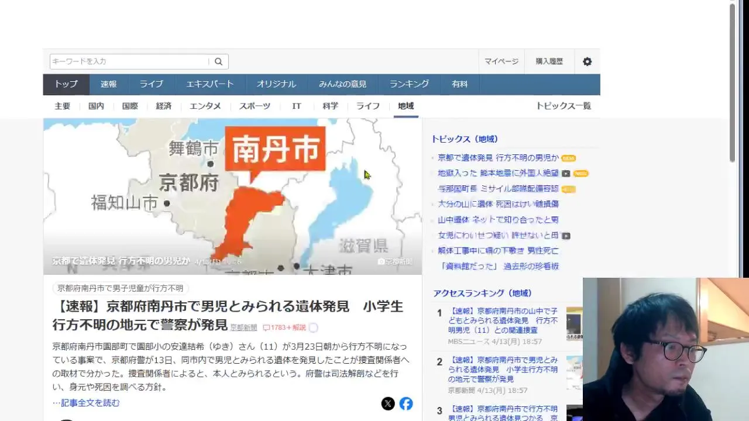
Task: Open the MBSニュース ranking article number 1
Action: [x=503, y=321]
